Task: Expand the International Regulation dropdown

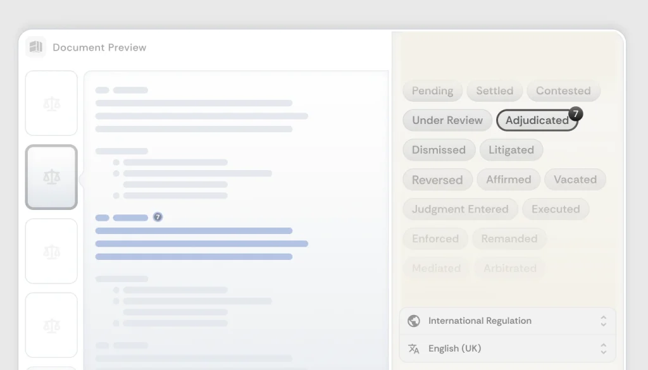Action: (506, 321)
